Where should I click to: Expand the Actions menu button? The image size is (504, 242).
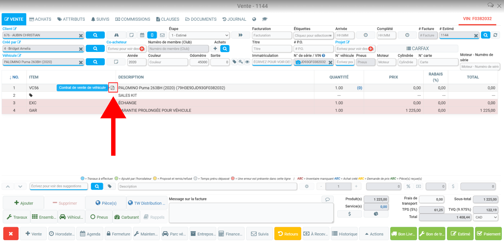(374, 234)
